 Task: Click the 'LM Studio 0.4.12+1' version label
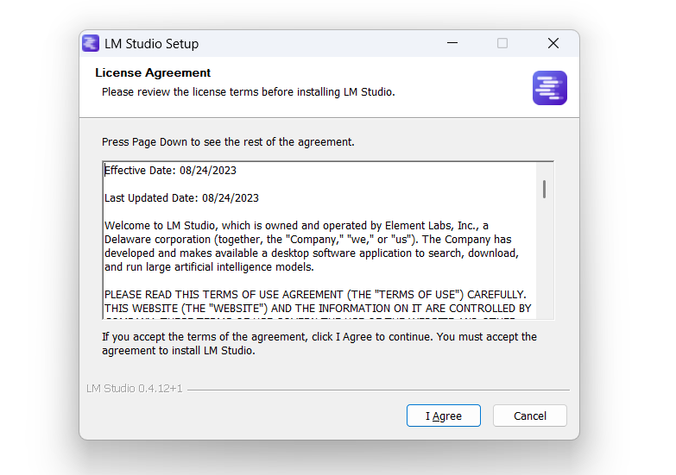click(x=135, y=389)
